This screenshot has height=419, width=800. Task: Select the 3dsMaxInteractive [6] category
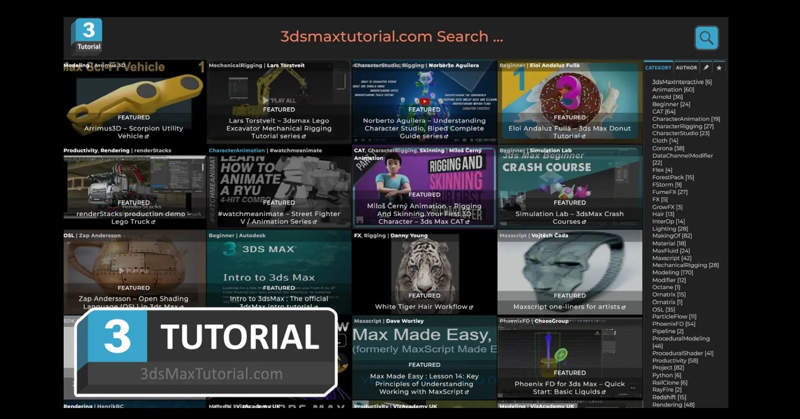pyautogui.click(x=682, y=82)
